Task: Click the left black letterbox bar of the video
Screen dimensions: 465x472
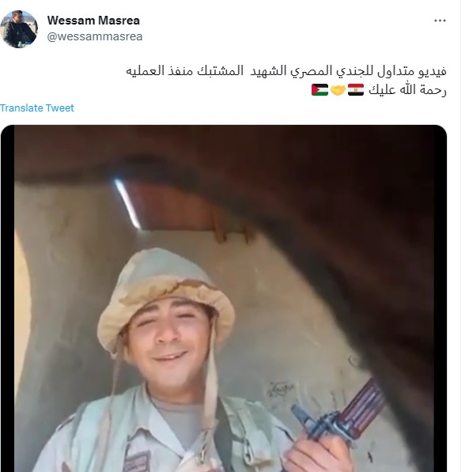Action: 8,298
